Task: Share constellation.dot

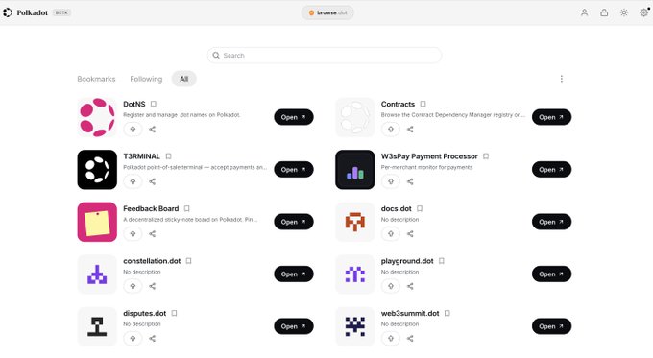Action: pos(153,286)
